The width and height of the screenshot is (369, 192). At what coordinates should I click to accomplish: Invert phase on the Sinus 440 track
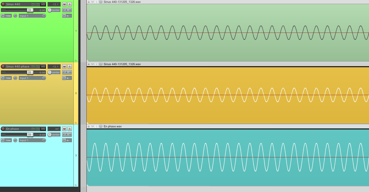pyautogui.click(x=15, y=16)
